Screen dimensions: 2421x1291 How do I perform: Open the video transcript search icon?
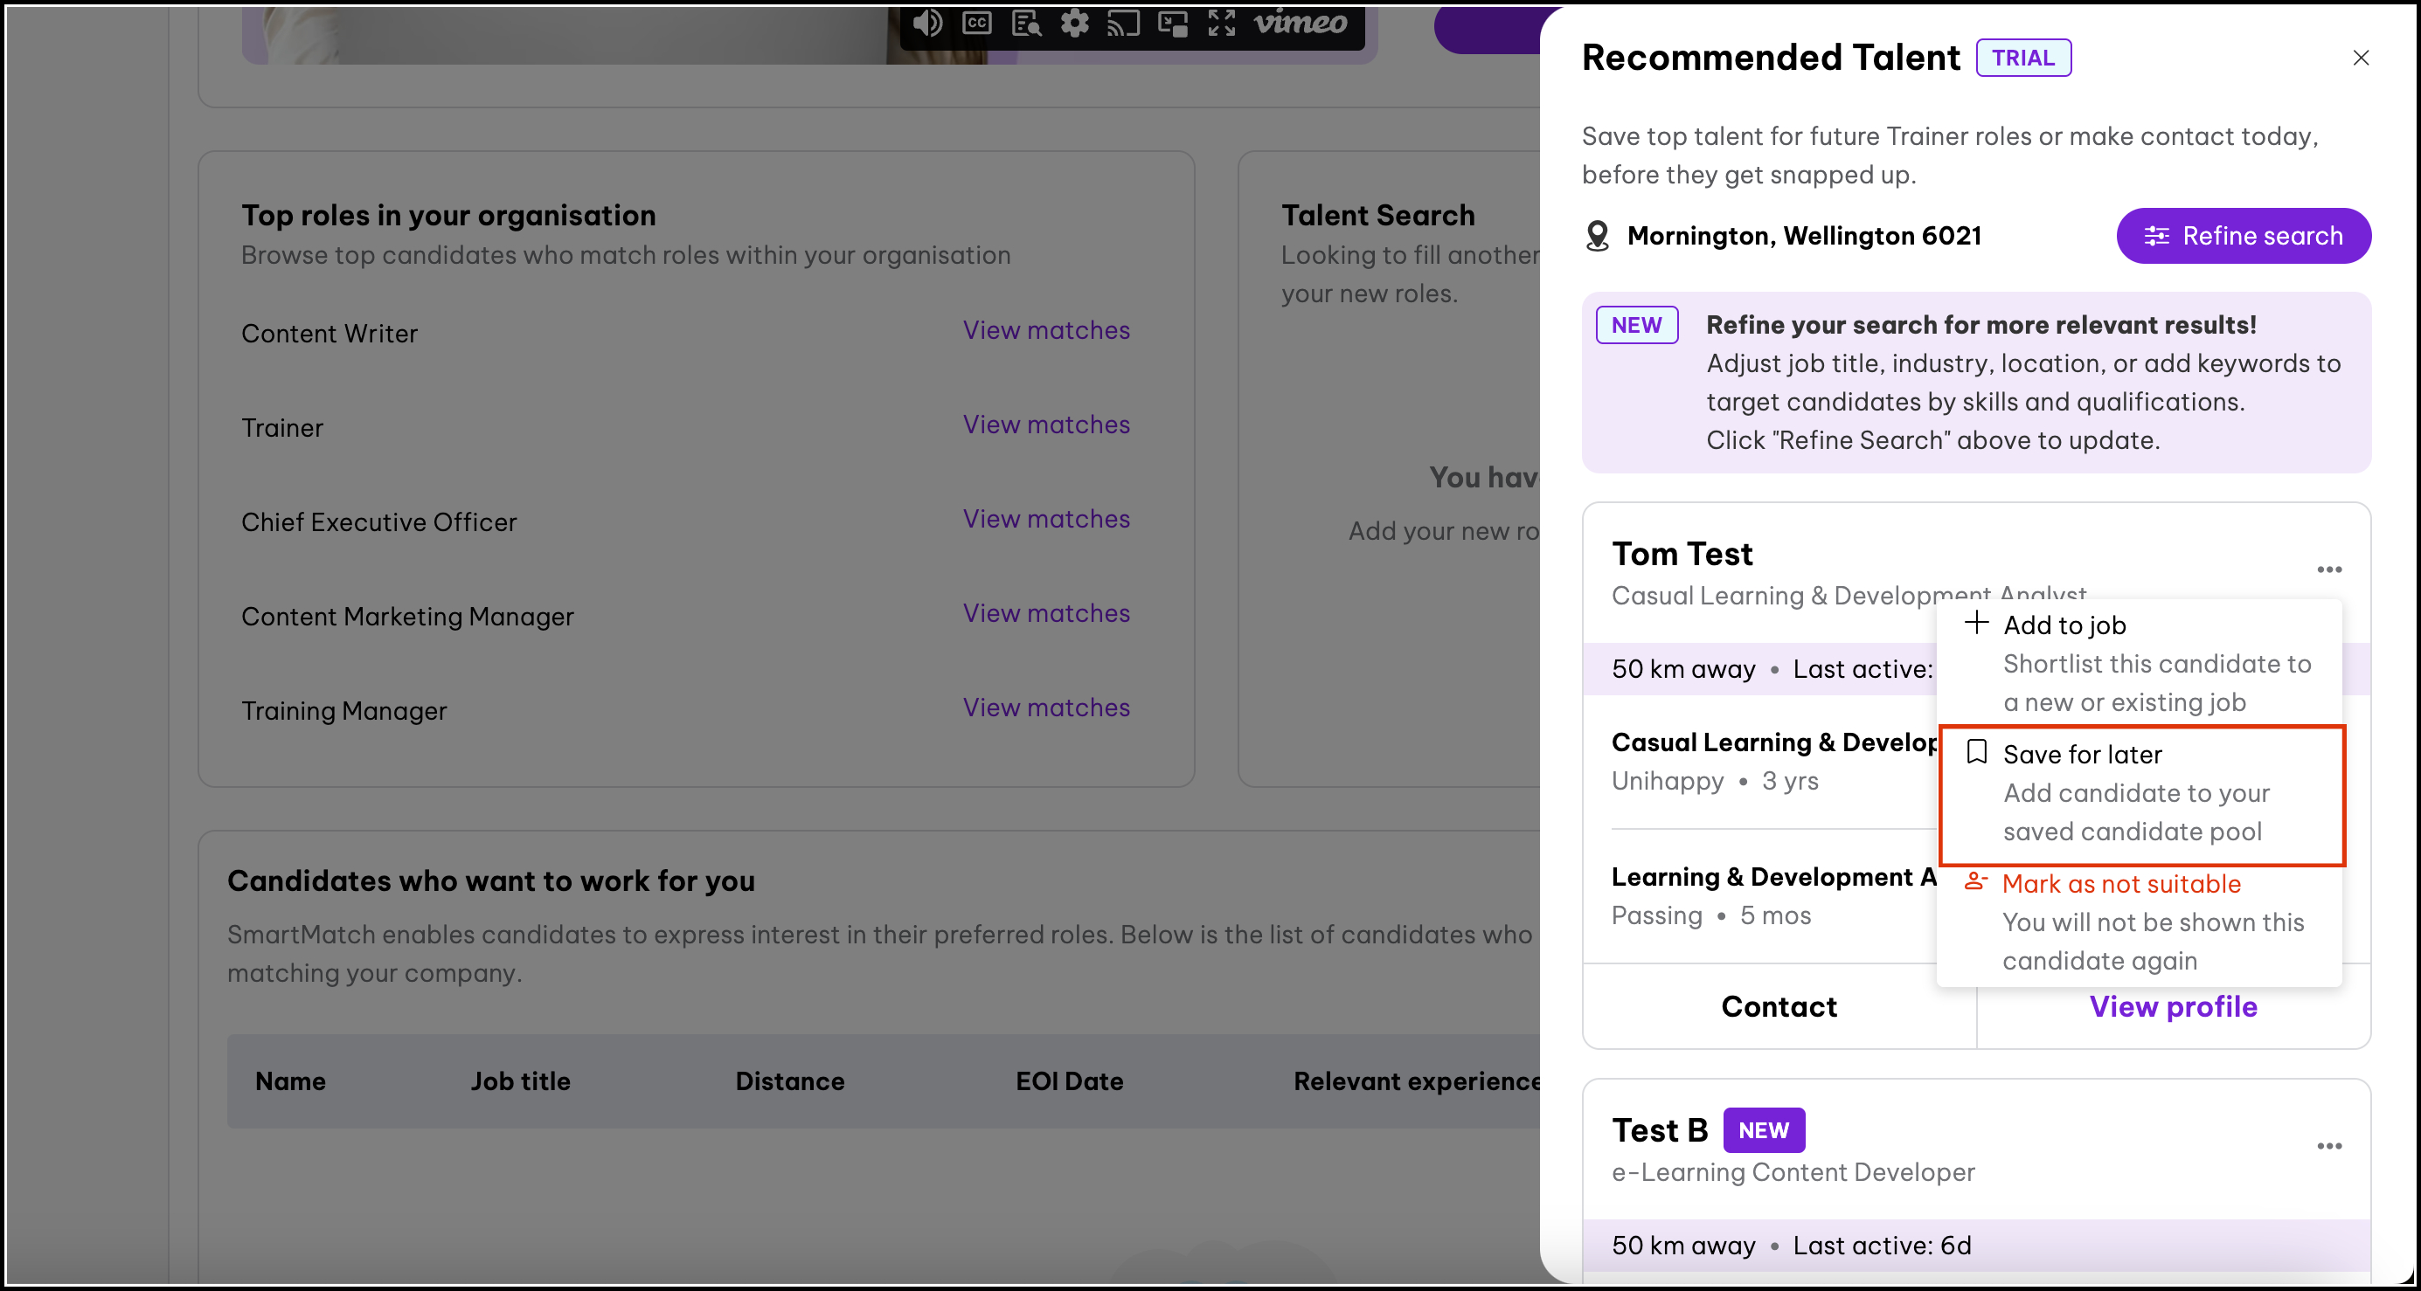[x=1025, y=23]
